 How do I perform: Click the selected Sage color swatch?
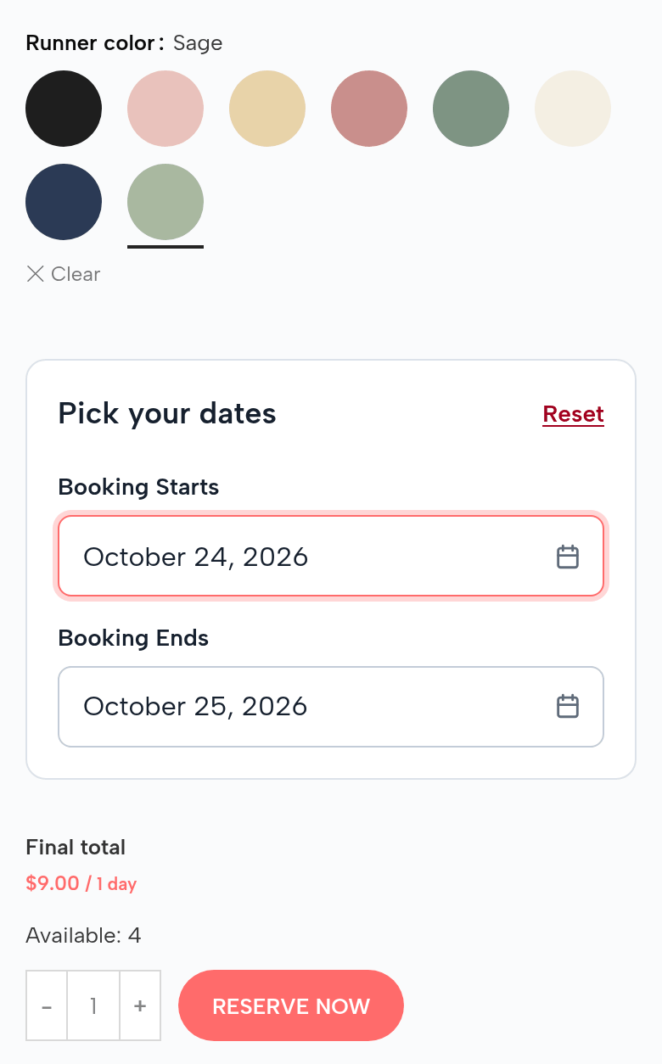[165, 202]
